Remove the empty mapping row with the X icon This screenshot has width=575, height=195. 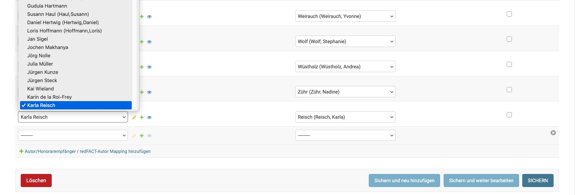coord(553,133)
